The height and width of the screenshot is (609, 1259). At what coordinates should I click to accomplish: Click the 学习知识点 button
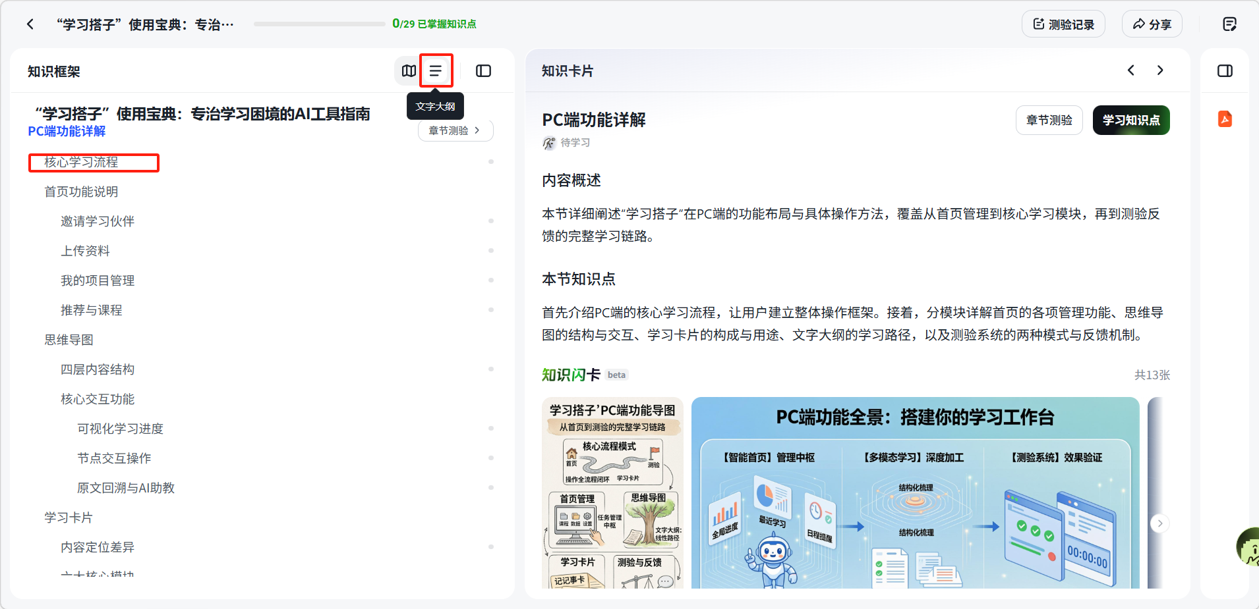(1130, 120)
